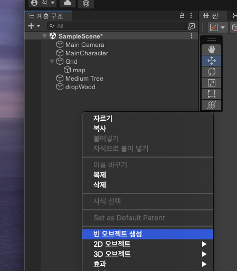Click the 효과 submenu arrow
Viewport: 237px width, 271px height.
click(x=204, y=264)
